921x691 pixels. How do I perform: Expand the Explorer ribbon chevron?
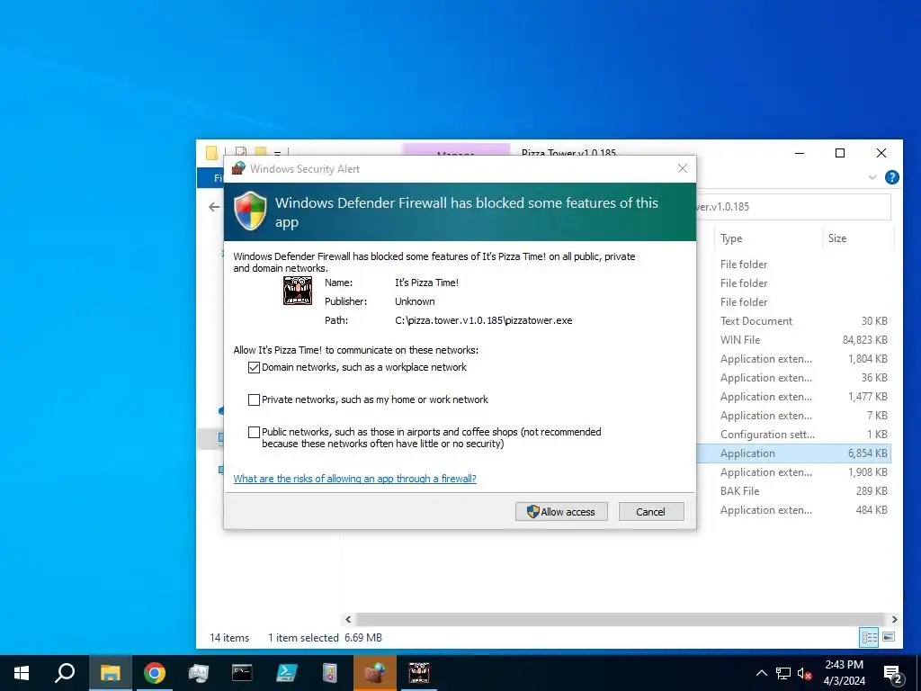(x=872, y=177)
